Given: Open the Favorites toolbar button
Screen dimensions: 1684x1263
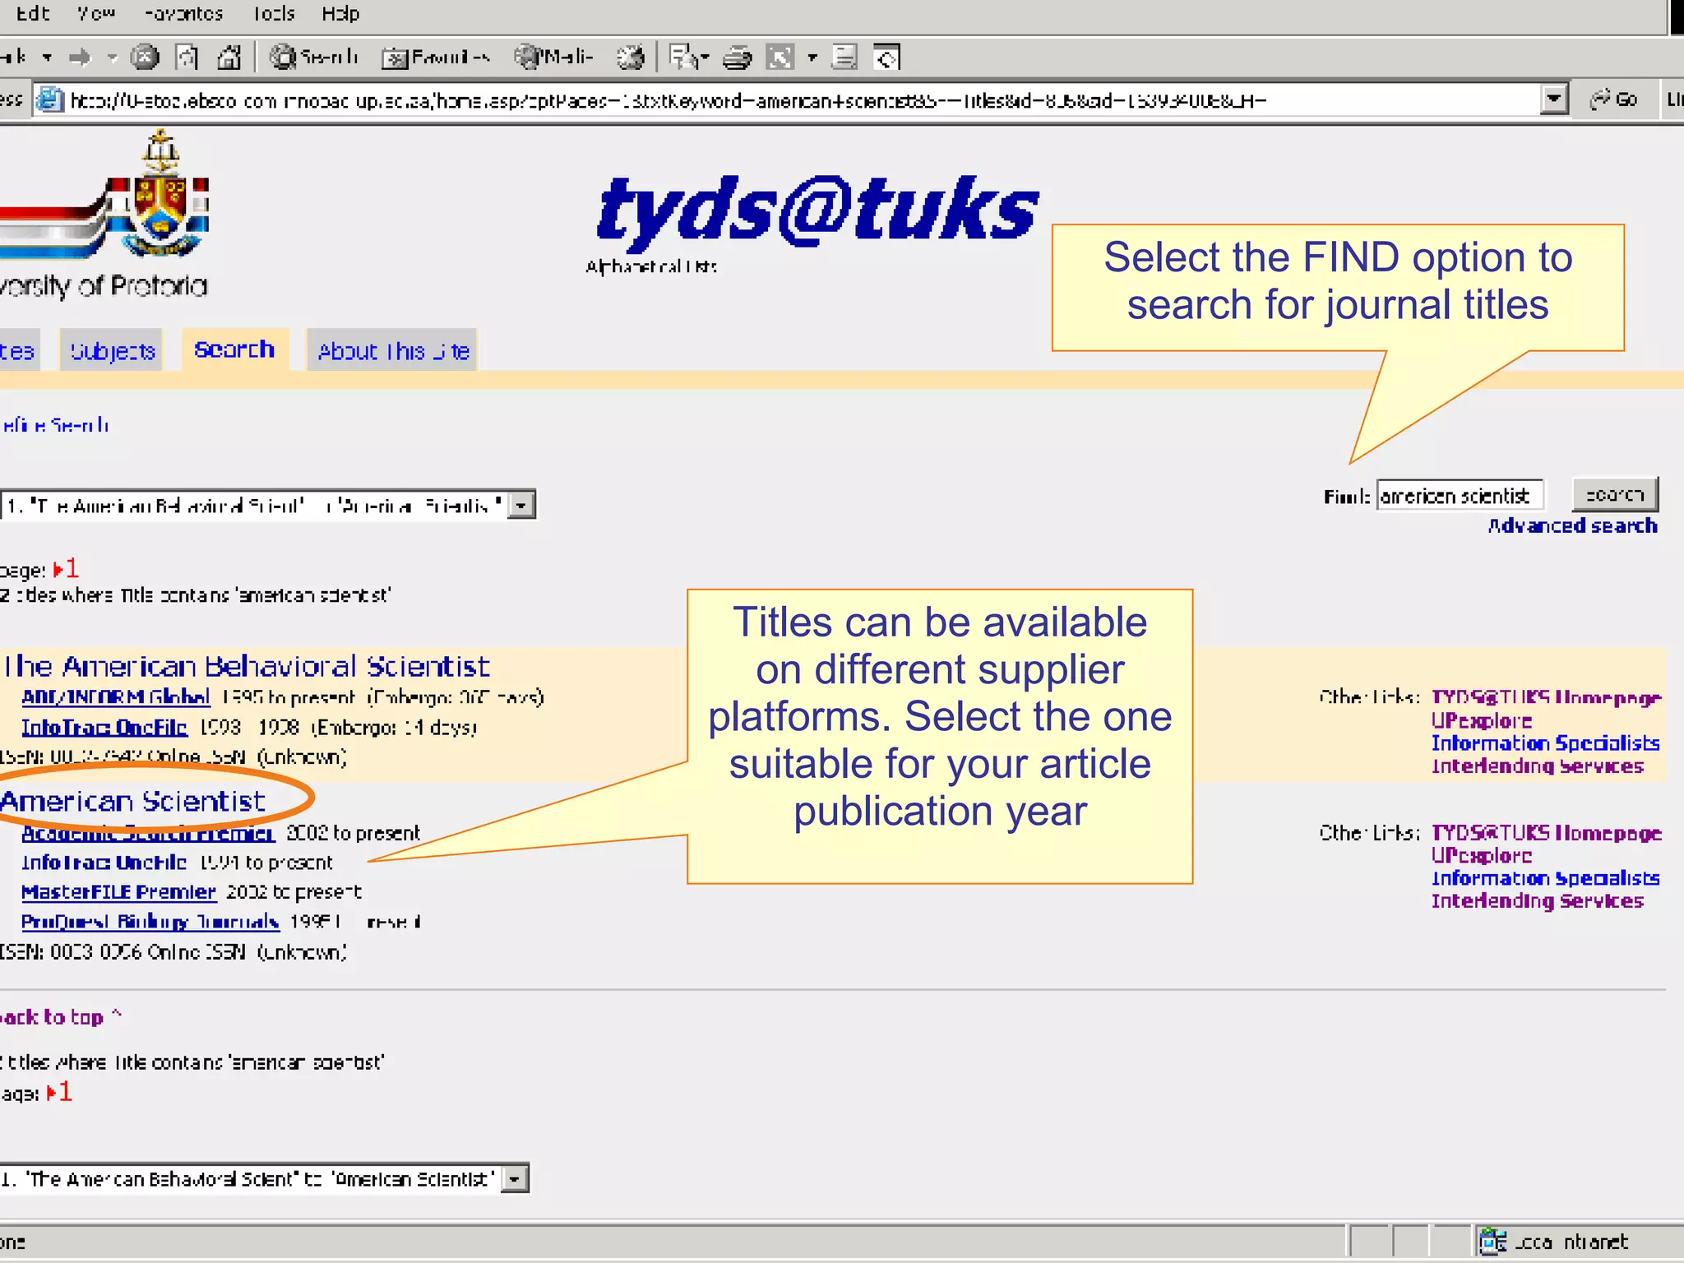Looking at the screenshot, I should pyautogui.click(x=435, y=57).
